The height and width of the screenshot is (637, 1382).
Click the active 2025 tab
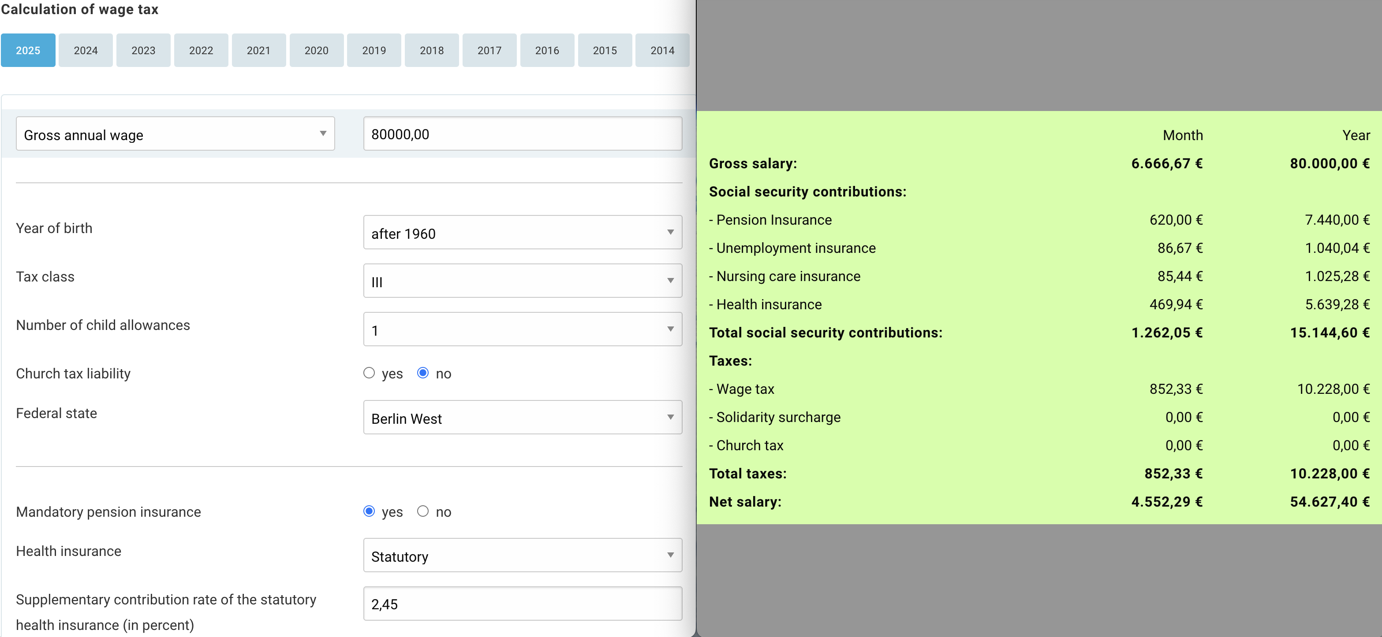28,50
